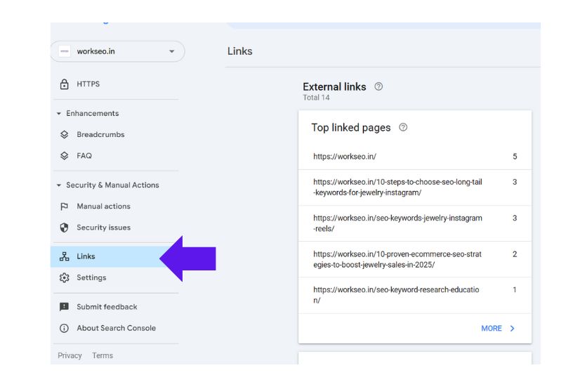Click the Security issues shield icon
Image resolution: width=580 pixels, height=387 pixels.
(x=65, y=228)
